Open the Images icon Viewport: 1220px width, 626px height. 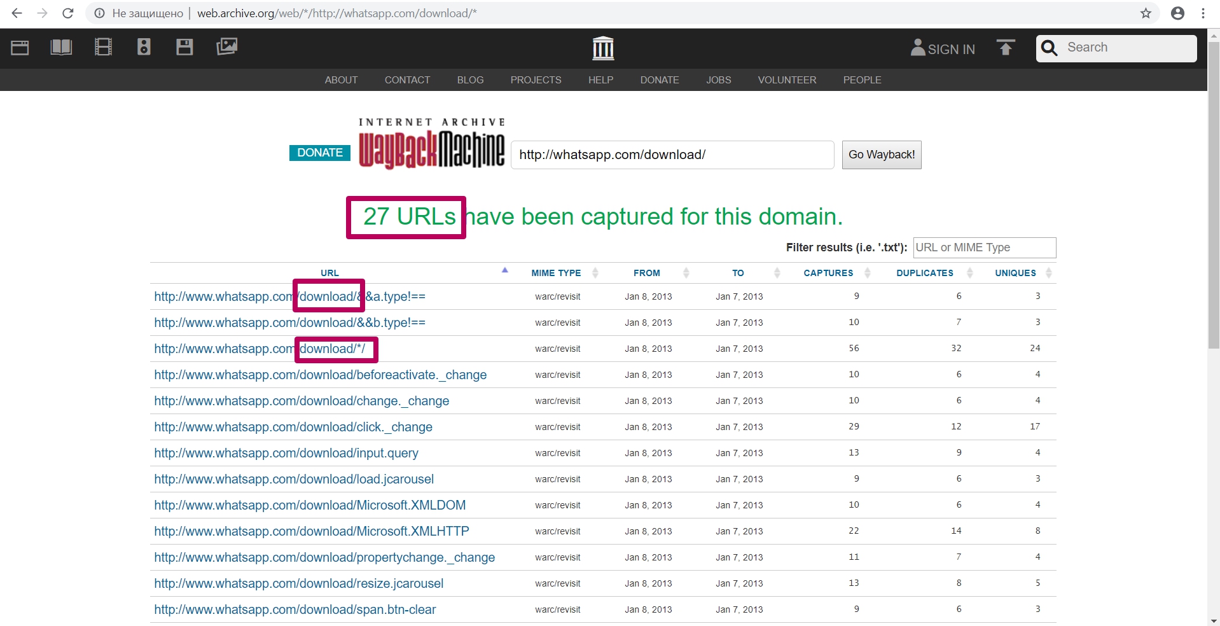point(227,47)
